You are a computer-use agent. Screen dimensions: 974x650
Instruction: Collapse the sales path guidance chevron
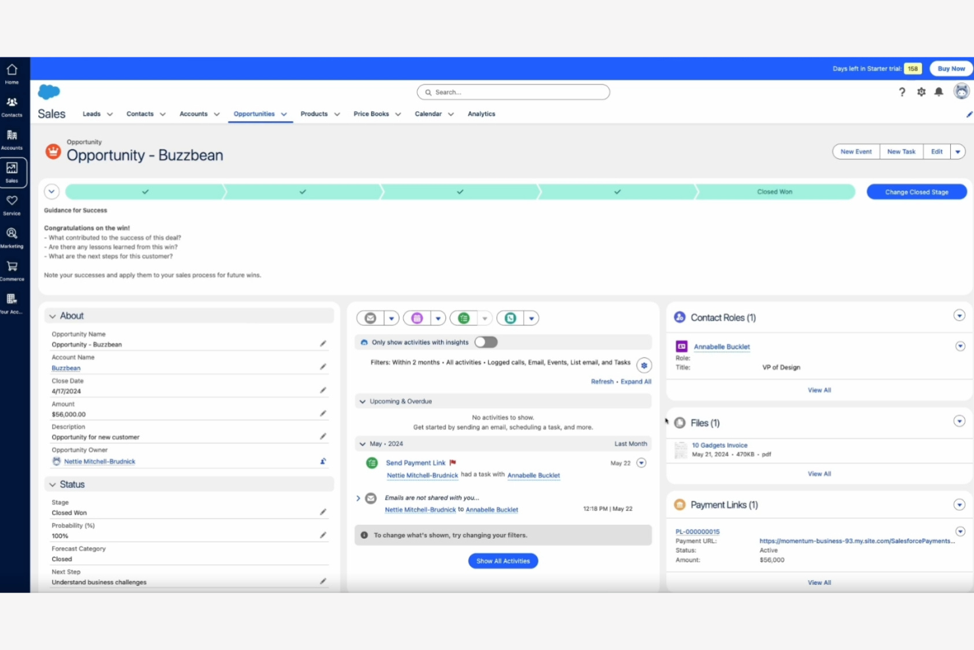(51, 192)
